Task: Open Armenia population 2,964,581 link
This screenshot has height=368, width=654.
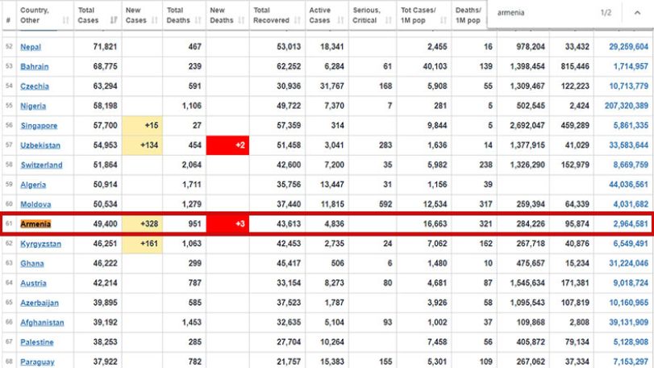Action: (631, 224)
